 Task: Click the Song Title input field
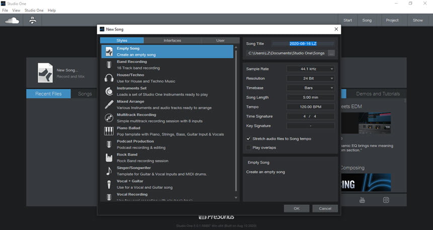(x=303, y=44)
